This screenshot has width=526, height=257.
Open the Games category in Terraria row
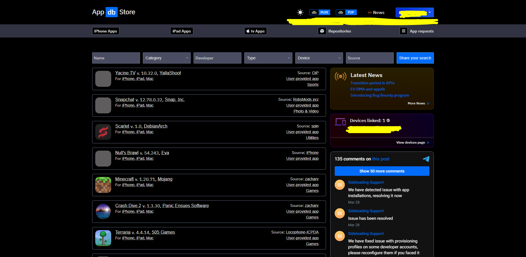click(312, 244)
